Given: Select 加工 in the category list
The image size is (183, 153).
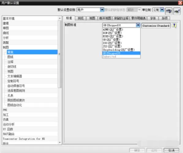Looking at the screenshot, I should (30, 115).
